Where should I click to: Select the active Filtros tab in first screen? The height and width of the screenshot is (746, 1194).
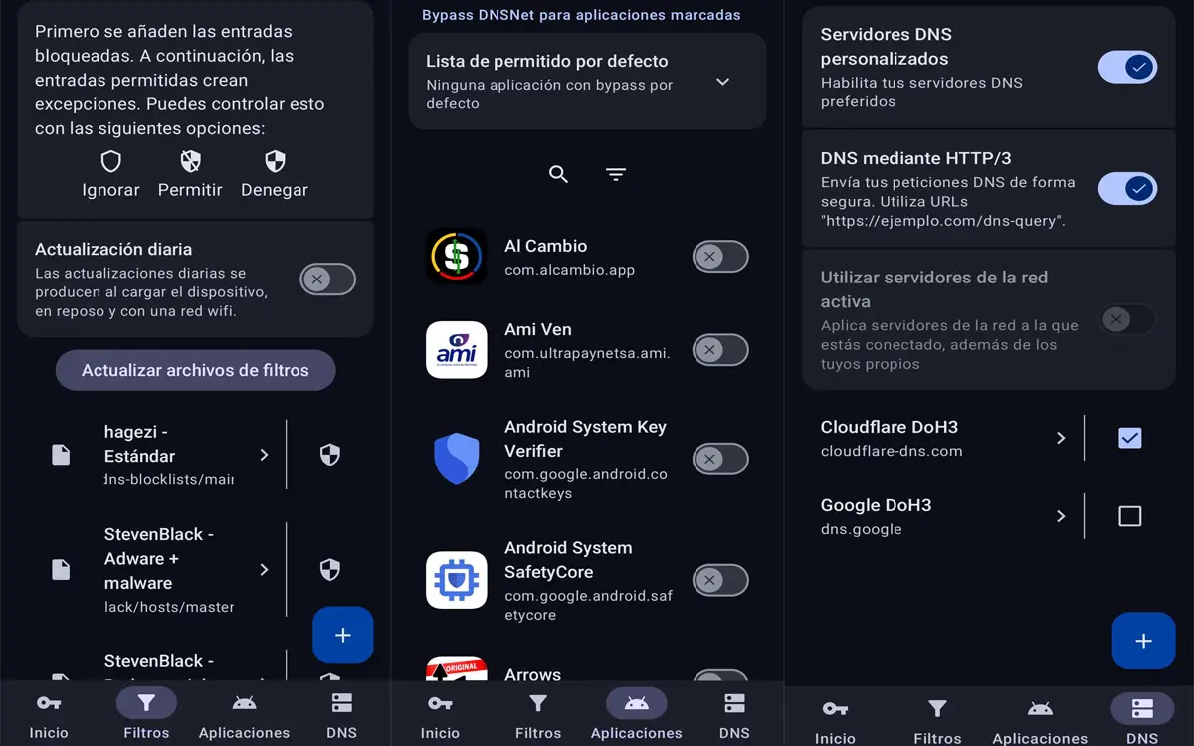point(146,715)
